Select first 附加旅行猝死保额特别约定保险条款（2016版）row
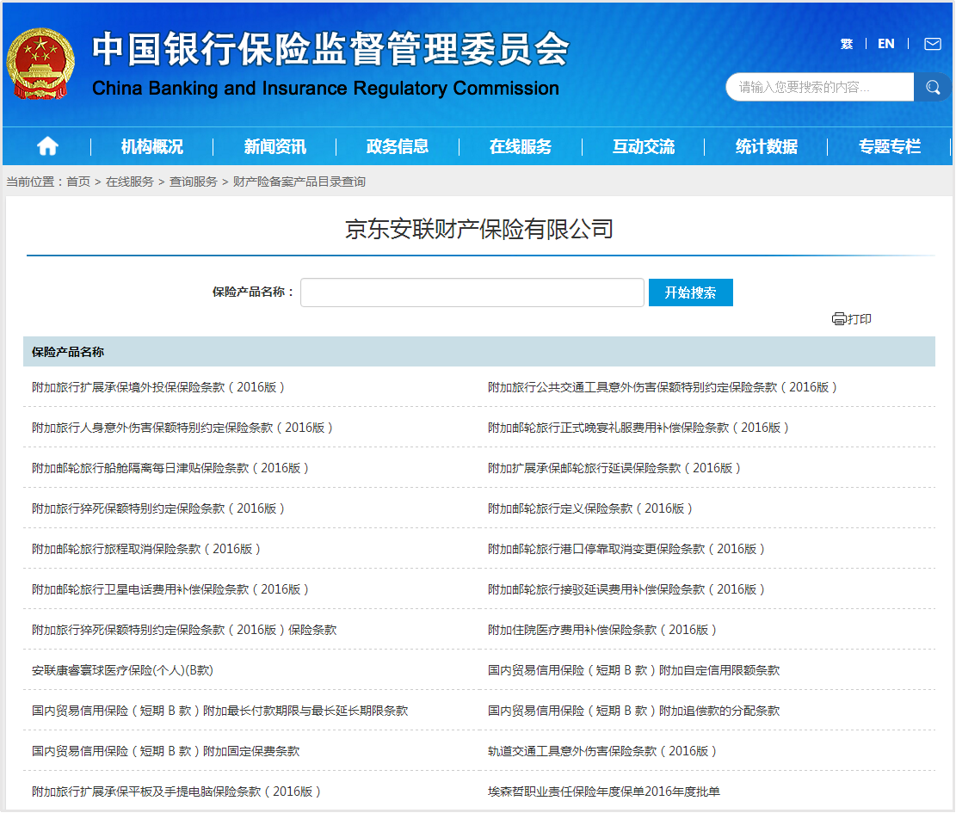The height and width of the screenshot is (813, 956). tap(158, 508)
